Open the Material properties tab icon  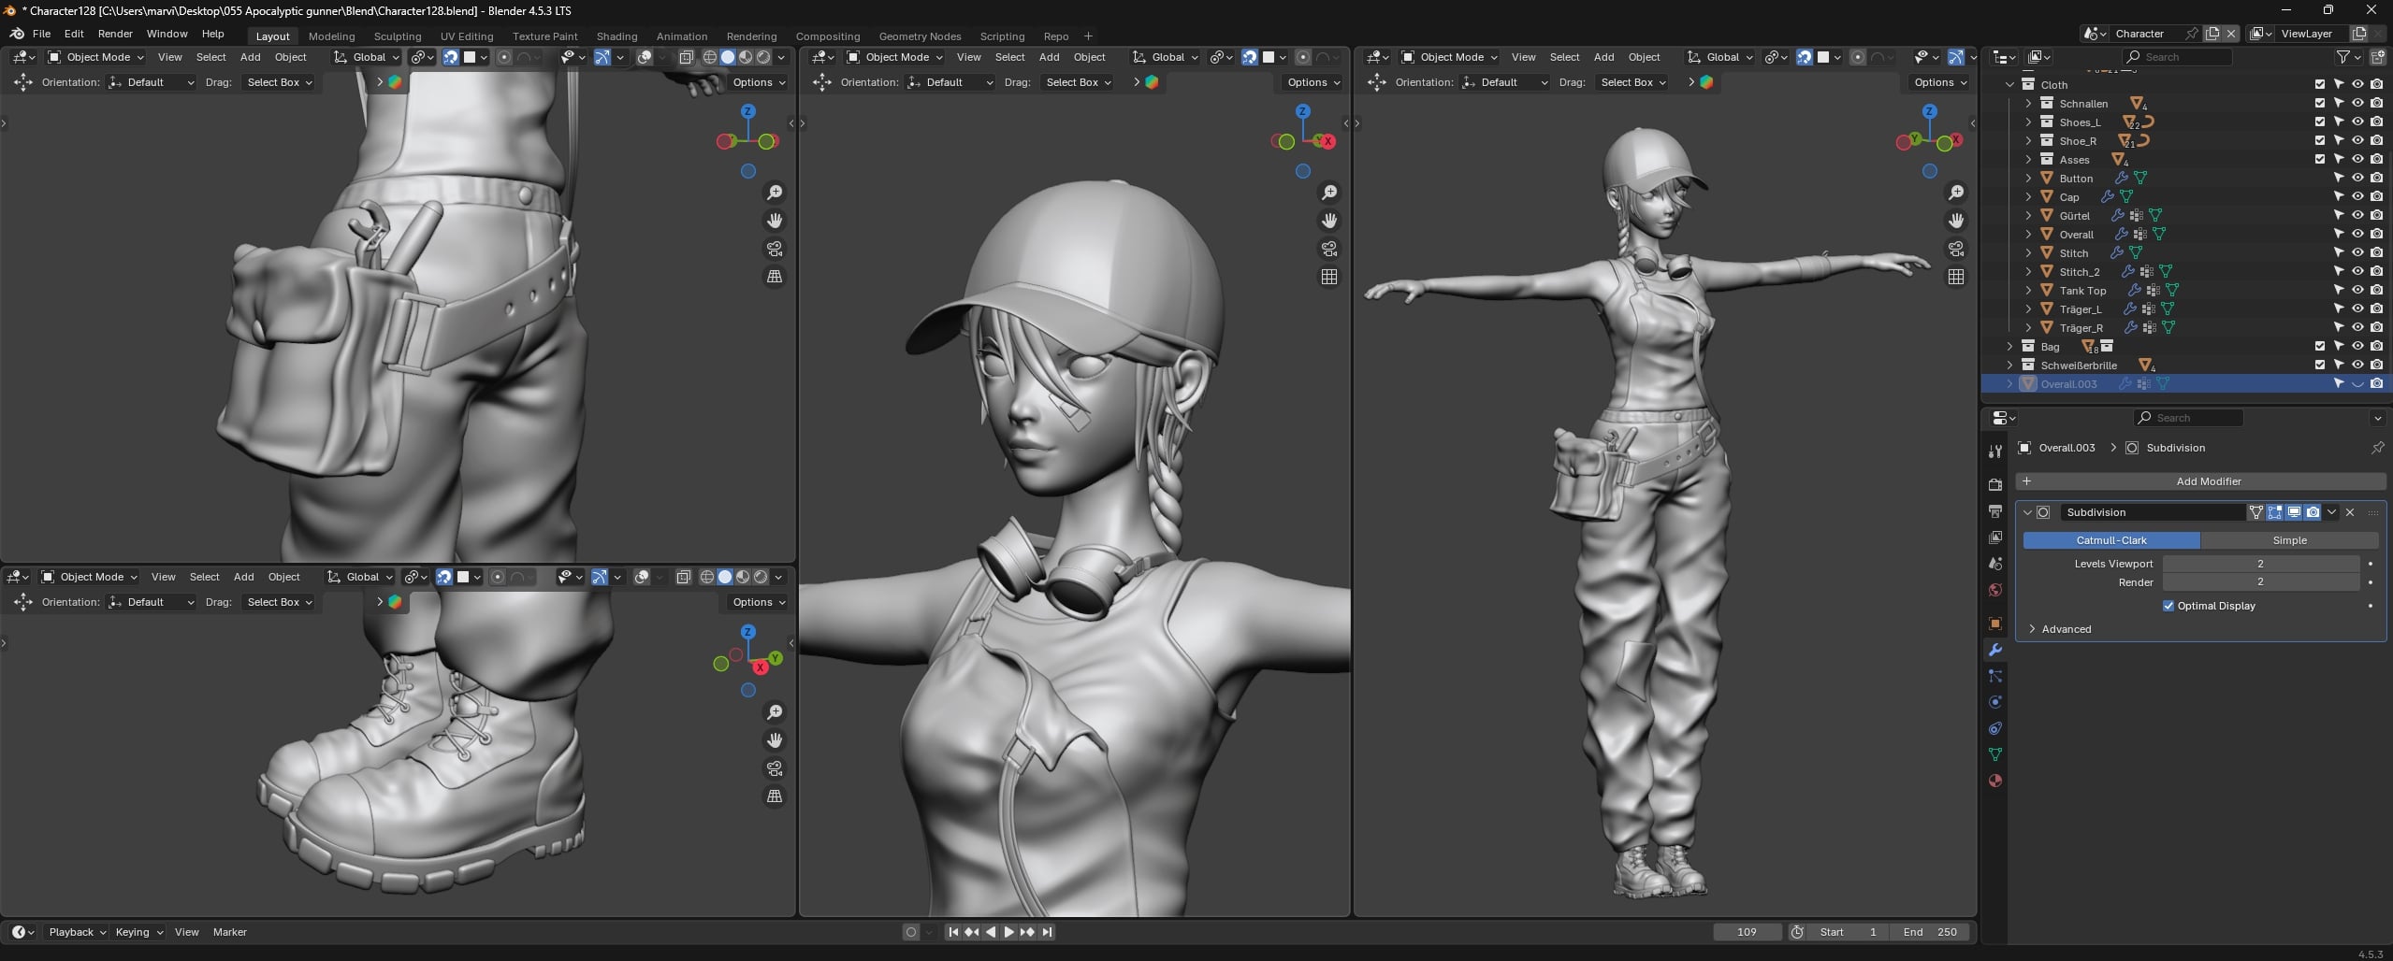coord(1995,781)
